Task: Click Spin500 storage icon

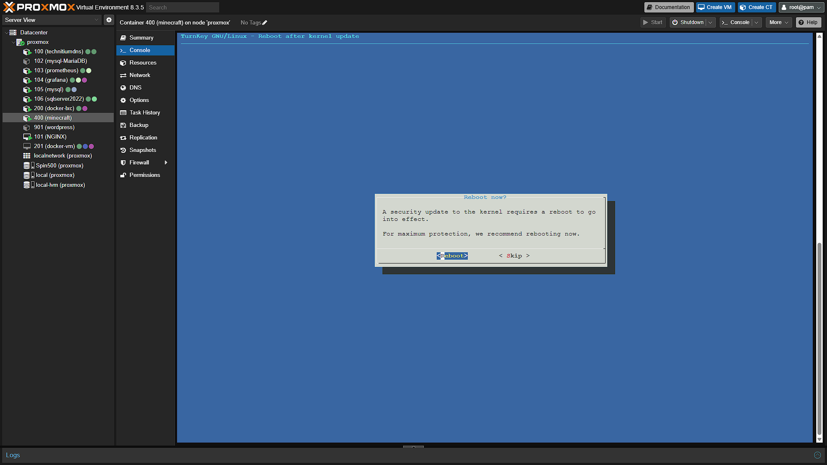Action: tap(28, 165)
